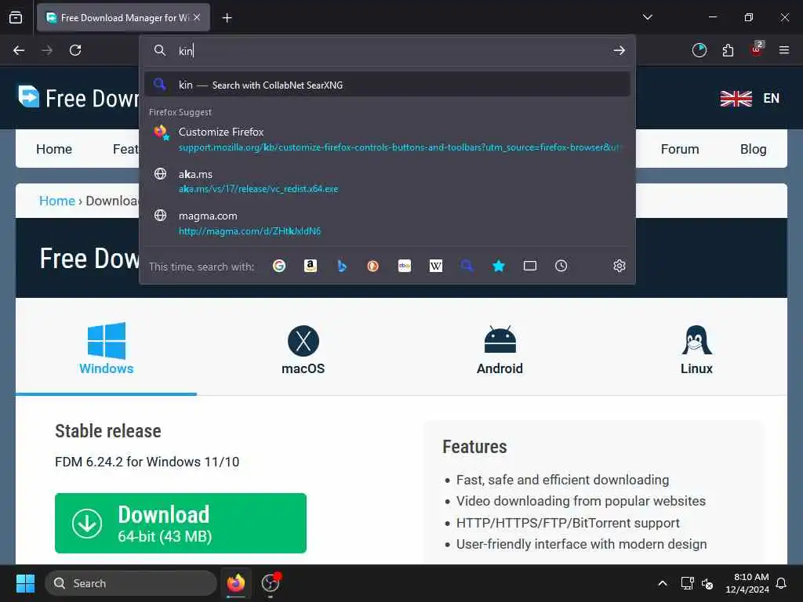Open the uBlock extension icon
The image size is (803, 602).
click(757, 49)
